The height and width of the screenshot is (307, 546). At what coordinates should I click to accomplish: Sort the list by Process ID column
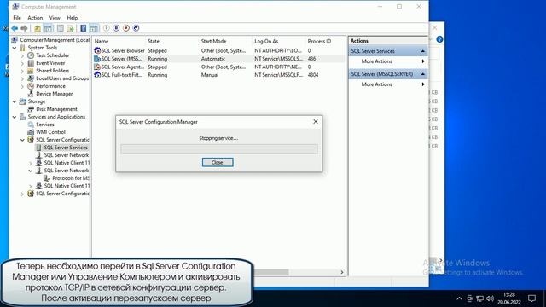[x=325, y=41]
